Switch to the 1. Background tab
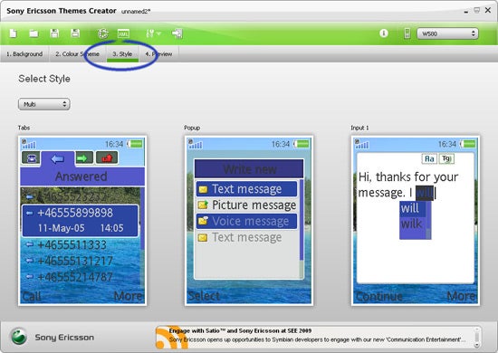 (24, 54)
